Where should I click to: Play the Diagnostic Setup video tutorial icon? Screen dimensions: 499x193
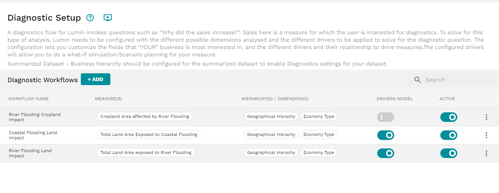[x=108, y=17]
